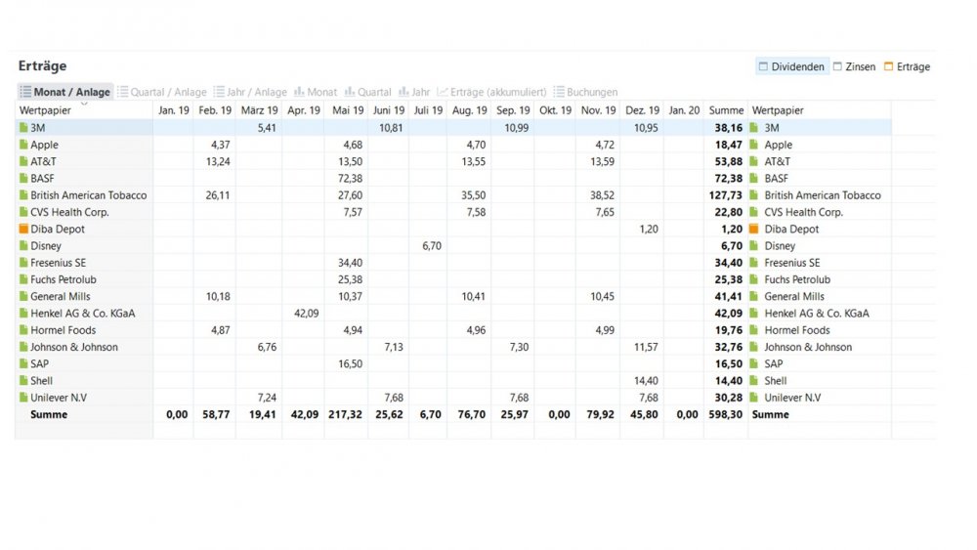This screenshot has width=977, height=550.
Task: Sort by the Mai 19 column header
Action: click(x=348, y=110)
